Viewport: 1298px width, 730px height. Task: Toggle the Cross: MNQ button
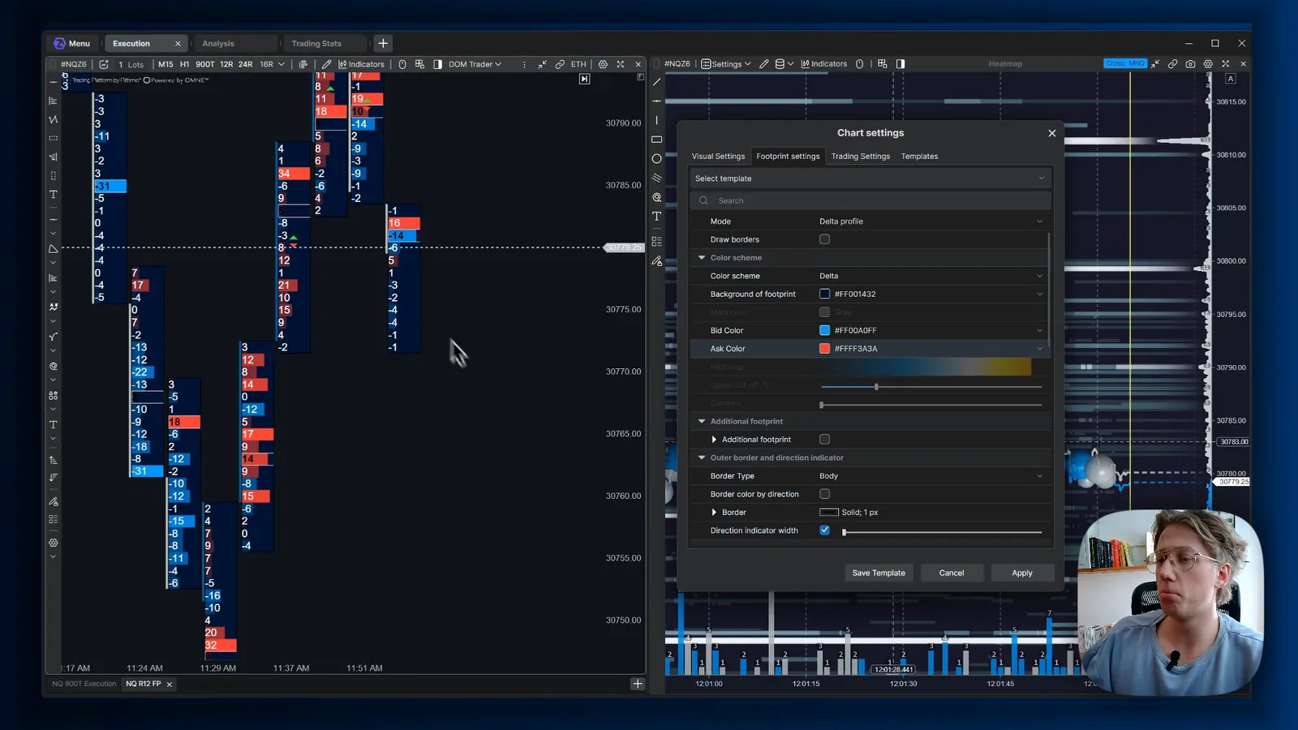pyautogui.click(x=1125, y=64)
